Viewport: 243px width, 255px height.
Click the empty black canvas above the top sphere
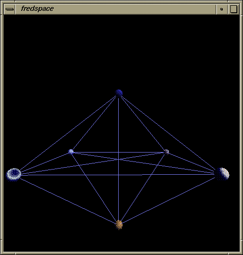(119, 52)
